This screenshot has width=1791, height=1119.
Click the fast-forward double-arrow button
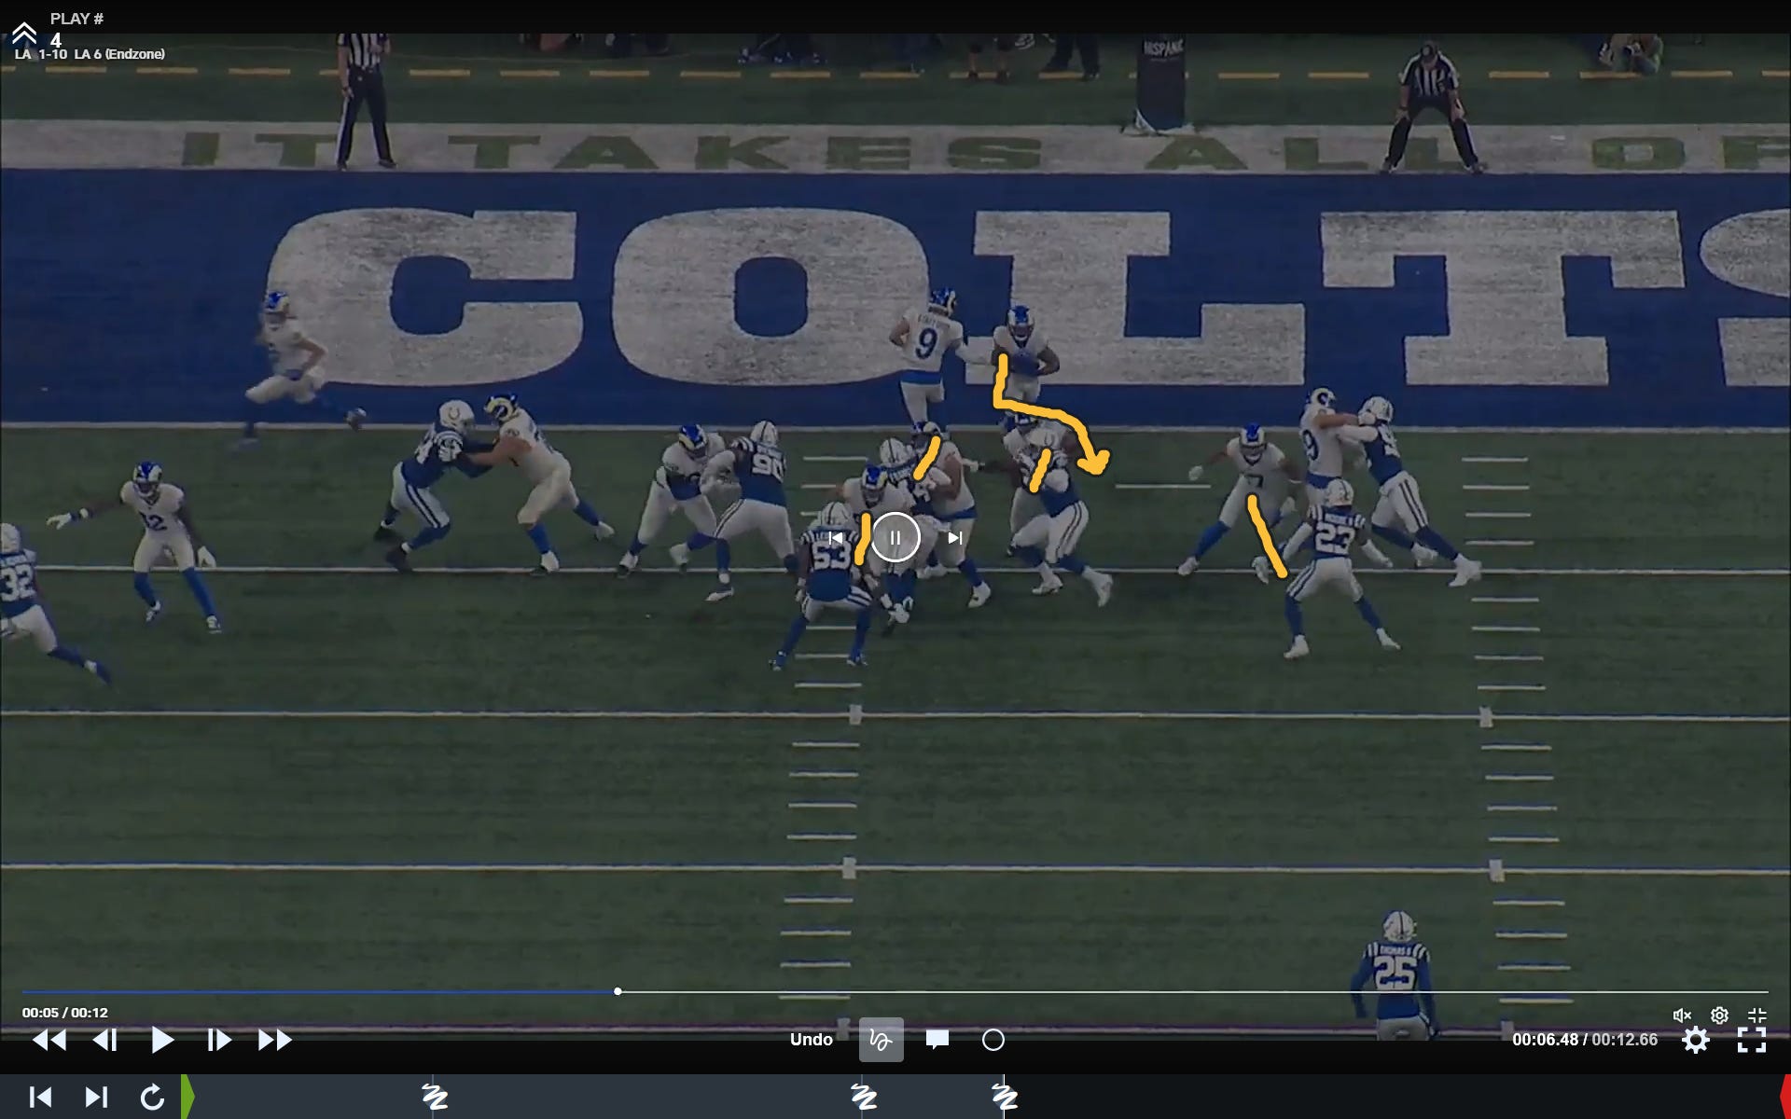click(274, 1040)
